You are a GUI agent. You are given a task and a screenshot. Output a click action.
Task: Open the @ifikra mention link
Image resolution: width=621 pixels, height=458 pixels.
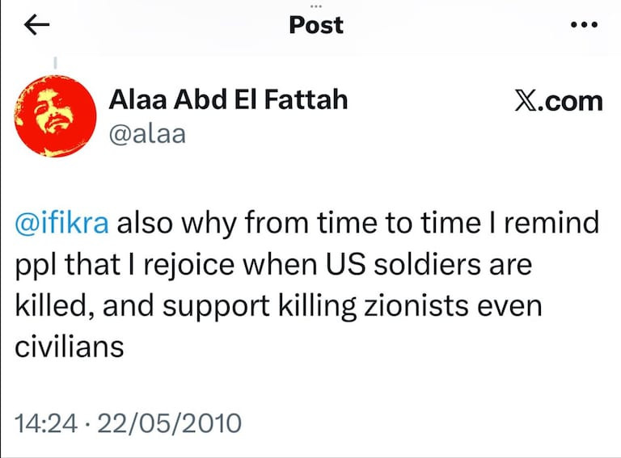click(62, 224)
